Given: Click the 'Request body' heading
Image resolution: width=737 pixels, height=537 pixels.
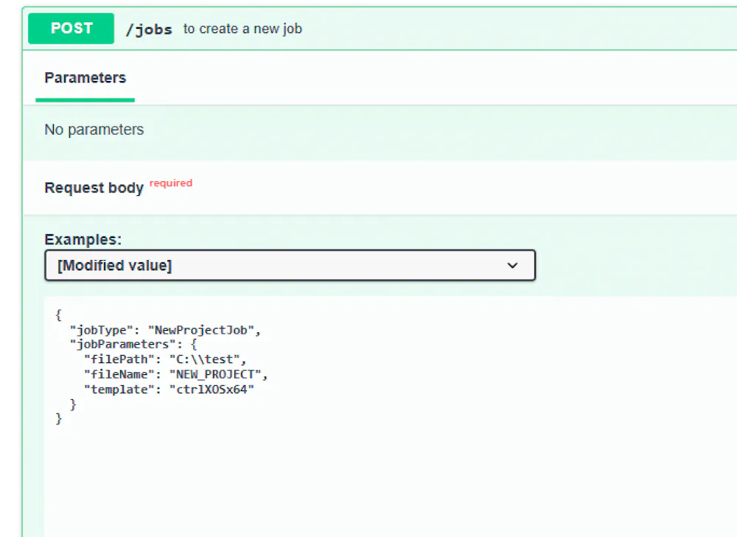Looking at the screenshot, I should 94,187.
